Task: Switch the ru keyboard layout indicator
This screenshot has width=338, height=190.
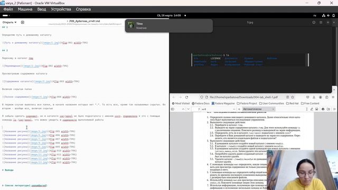Action: (315, 15)
